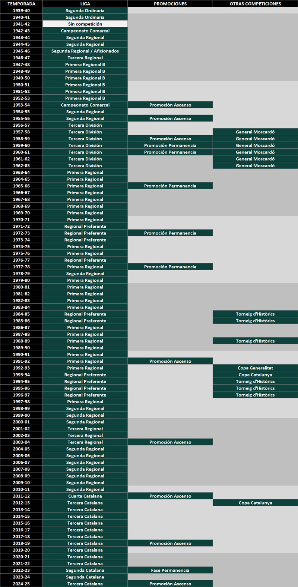
Task: Select Copa Catalunya in the 1993-94 row
Action: click(x=255, y=375)
